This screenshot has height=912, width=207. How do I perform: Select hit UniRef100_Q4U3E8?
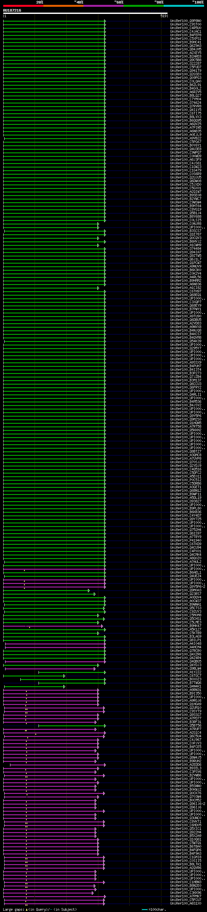(x=185, y=149)
